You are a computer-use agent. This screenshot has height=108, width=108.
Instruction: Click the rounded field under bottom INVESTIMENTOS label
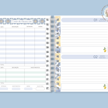click(x=16, y=89)
